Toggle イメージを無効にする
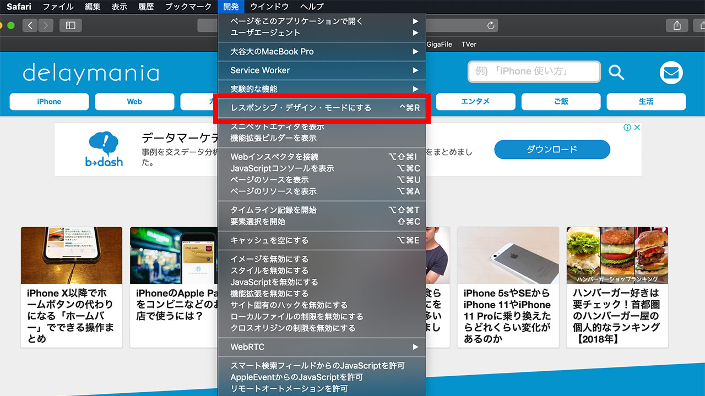The height and width of the screenshot is (396, 705). pyautogui.click(x=322, y=259)
